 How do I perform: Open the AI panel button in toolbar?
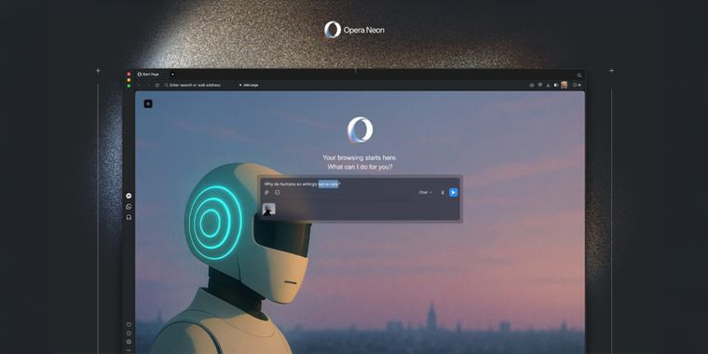[577, 85]
